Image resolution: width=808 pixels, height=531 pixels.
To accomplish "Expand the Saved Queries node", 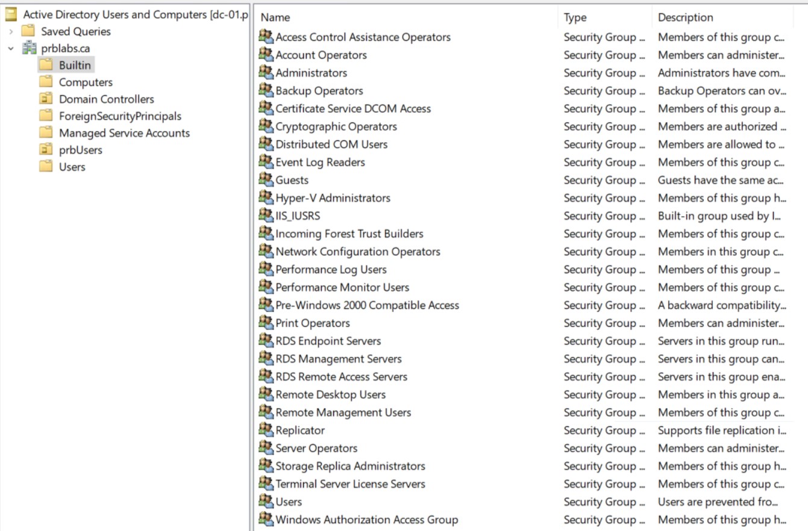I will click(x=11, y=31).
